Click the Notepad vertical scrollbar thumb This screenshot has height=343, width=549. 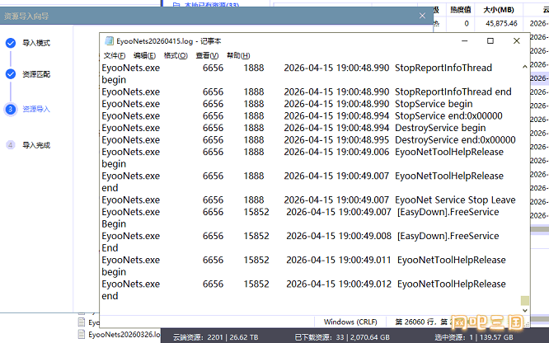(x=524, y=301)
